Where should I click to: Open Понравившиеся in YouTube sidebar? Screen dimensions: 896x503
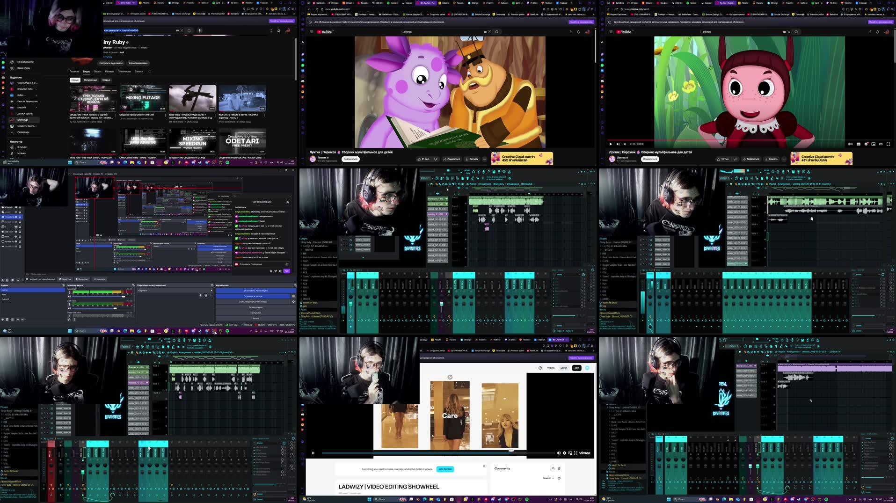pyautogui.click(x=25, y=62)
